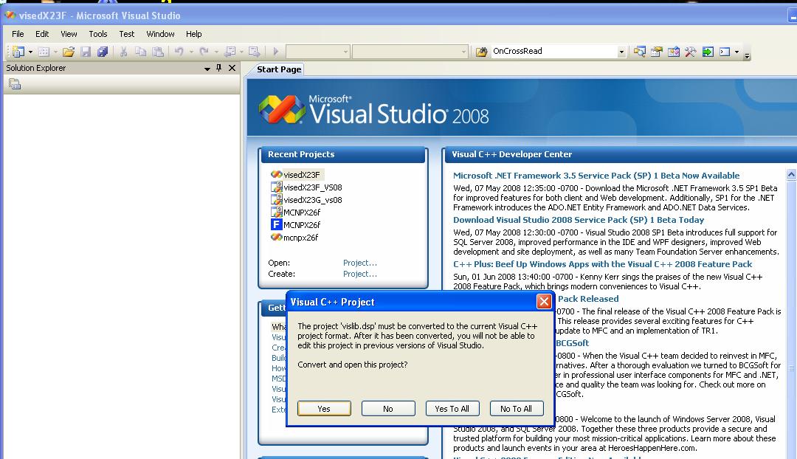Open the Command Window button's dropdown arrow
Viewport: 797px width, 459px height.
coord(736,52)
